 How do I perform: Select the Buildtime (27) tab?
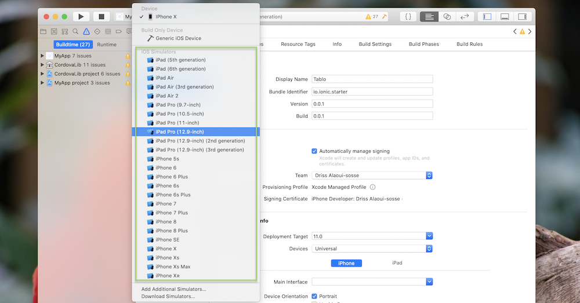(x=73, y=45)
